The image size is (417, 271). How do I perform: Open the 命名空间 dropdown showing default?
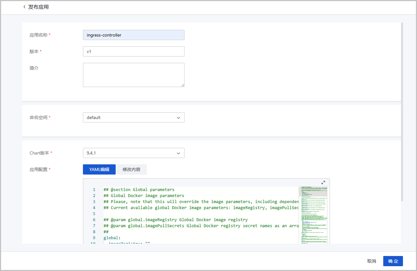(133, 117)
